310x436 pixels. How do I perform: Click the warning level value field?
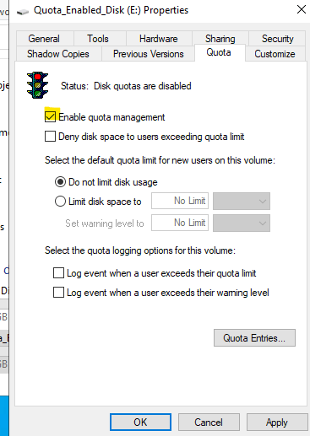point(180,223)
